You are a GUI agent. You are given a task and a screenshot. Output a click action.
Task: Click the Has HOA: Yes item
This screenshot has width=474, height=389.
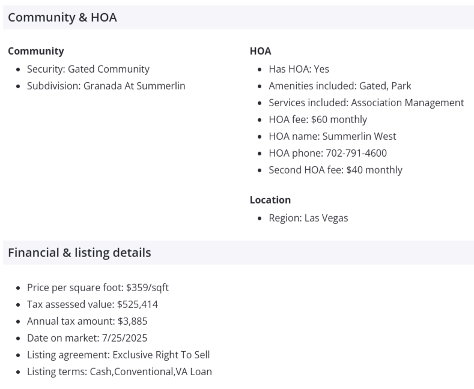point(299,69)
